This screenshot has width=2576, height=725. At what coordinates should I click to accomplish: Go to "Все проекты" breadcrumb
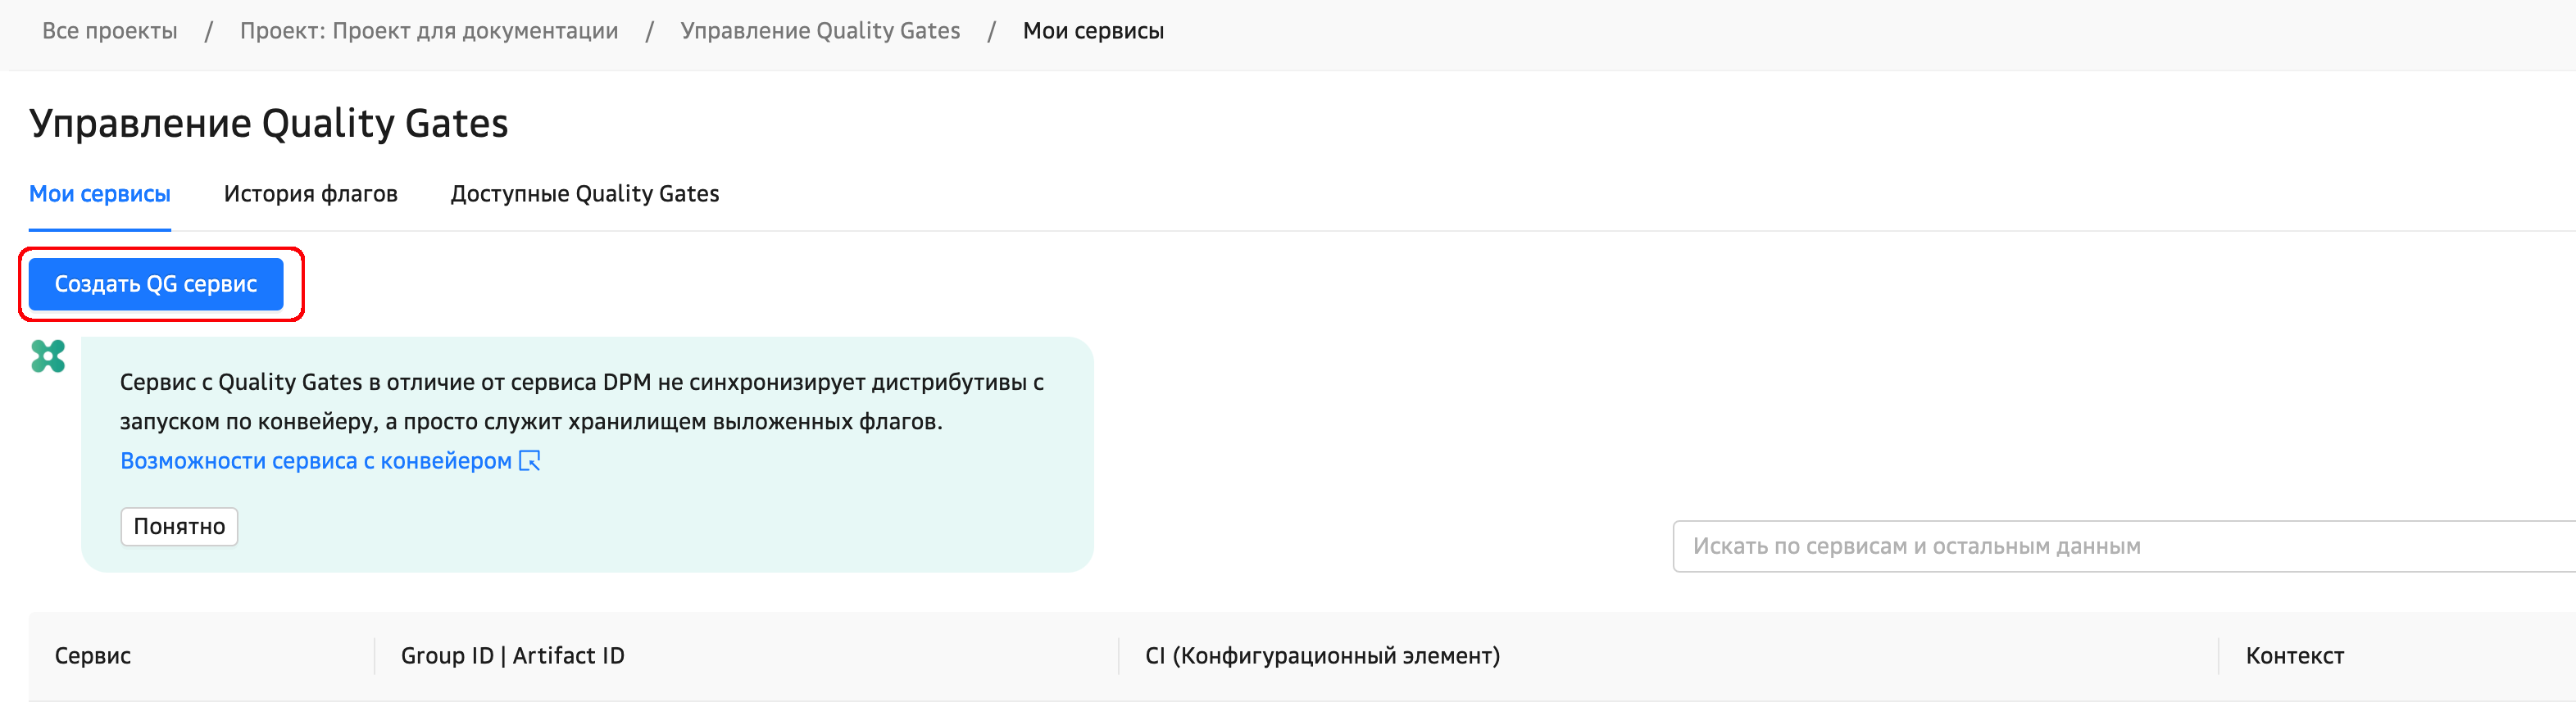click(110, 31)
